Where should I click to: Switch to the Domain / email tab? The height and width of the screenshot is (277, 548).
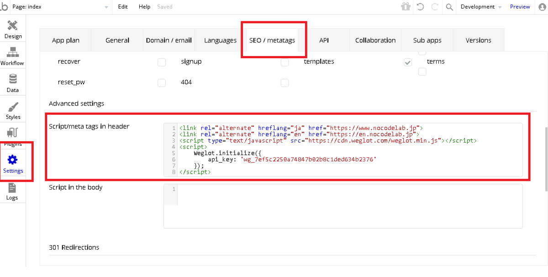(169, 40)
